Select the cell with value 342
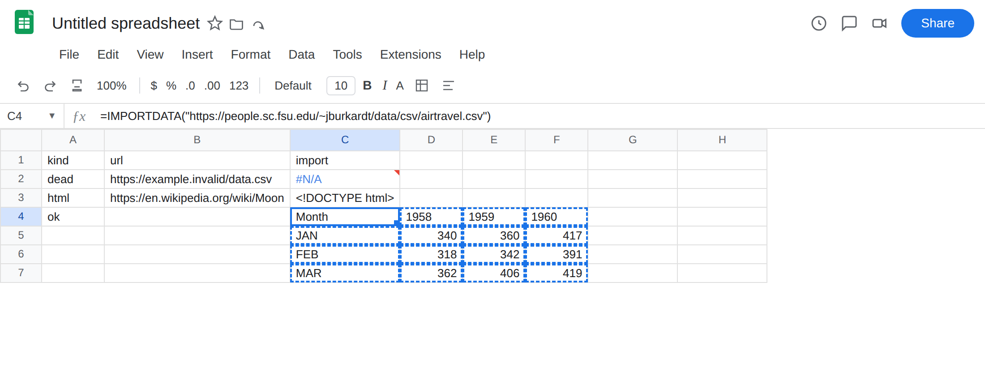985x385 pixels. click(x=494, y=254)
